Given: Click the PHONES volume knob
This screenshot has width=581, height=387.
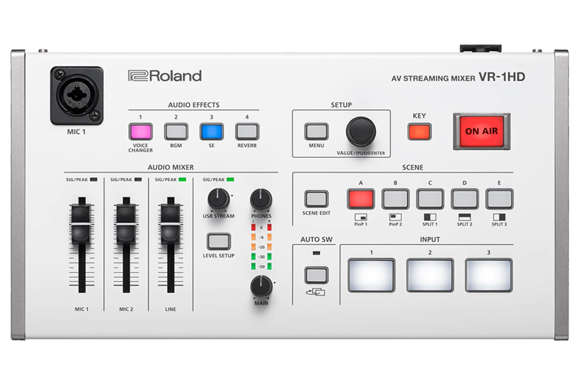Looking at the screenshot, I should 261,199.
